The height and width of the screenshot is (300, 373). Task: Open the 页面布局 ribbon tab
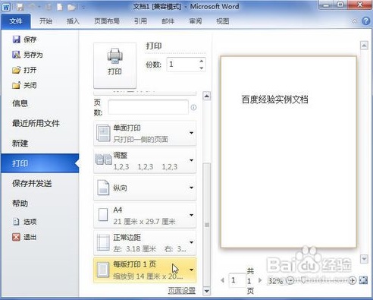[x=107, y=21]
